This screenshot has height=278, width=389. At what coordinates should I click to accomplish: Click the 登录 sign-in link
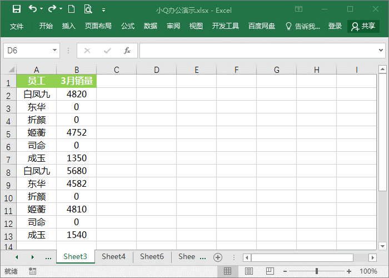335,26
